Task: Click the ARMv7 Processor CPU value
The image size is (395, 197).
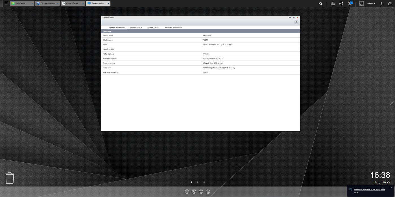Action: click(217, 45)
